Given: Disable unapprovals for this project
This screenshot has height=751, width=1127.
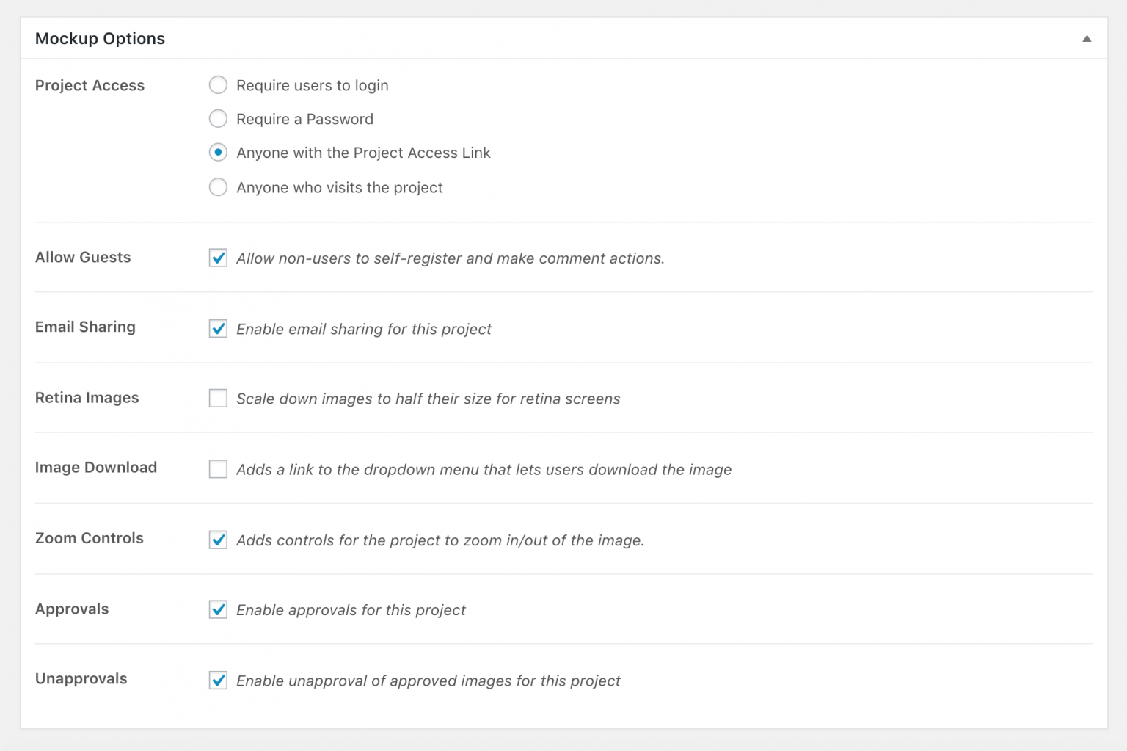Looking at the screenshot, I should (218, 681).
